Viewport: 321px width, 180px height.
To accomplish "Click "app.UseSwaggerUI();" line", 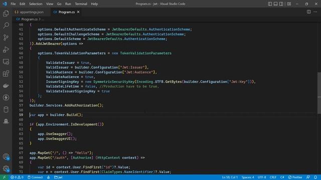I will pos(57,138).
